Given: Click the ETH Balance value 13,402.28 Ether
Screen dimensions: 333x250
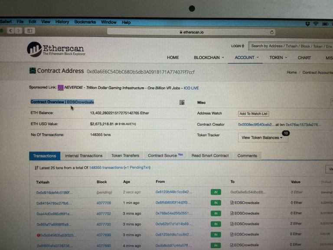Looking at the screenshot, I should coord(119,113).
